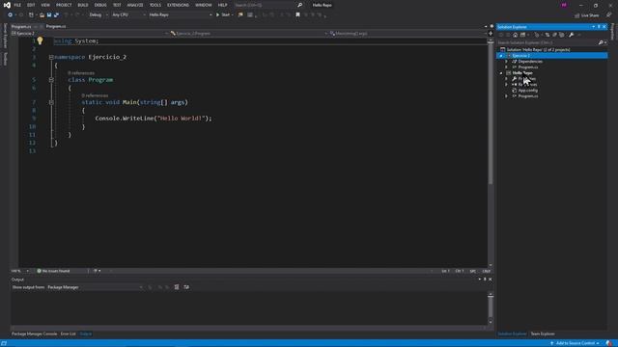The height and width of the screenshot is (347, 618).
Task: Switch to Team Explorer tab
Action: pyautogui.click(x=543, y=334)
